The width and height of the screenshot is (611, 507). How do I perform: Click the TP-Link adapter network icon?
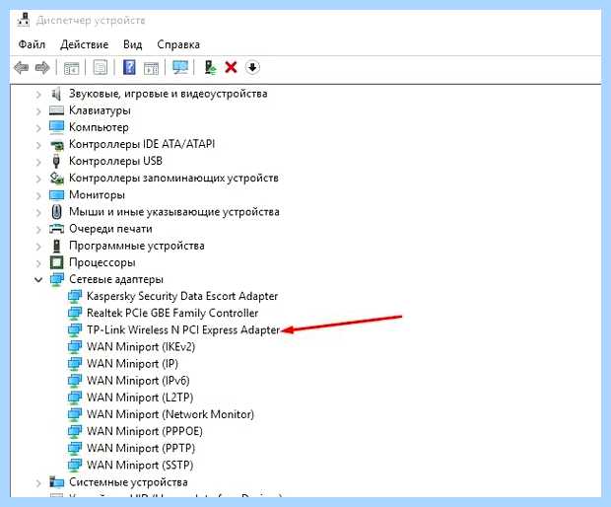(x=75, y=329)
